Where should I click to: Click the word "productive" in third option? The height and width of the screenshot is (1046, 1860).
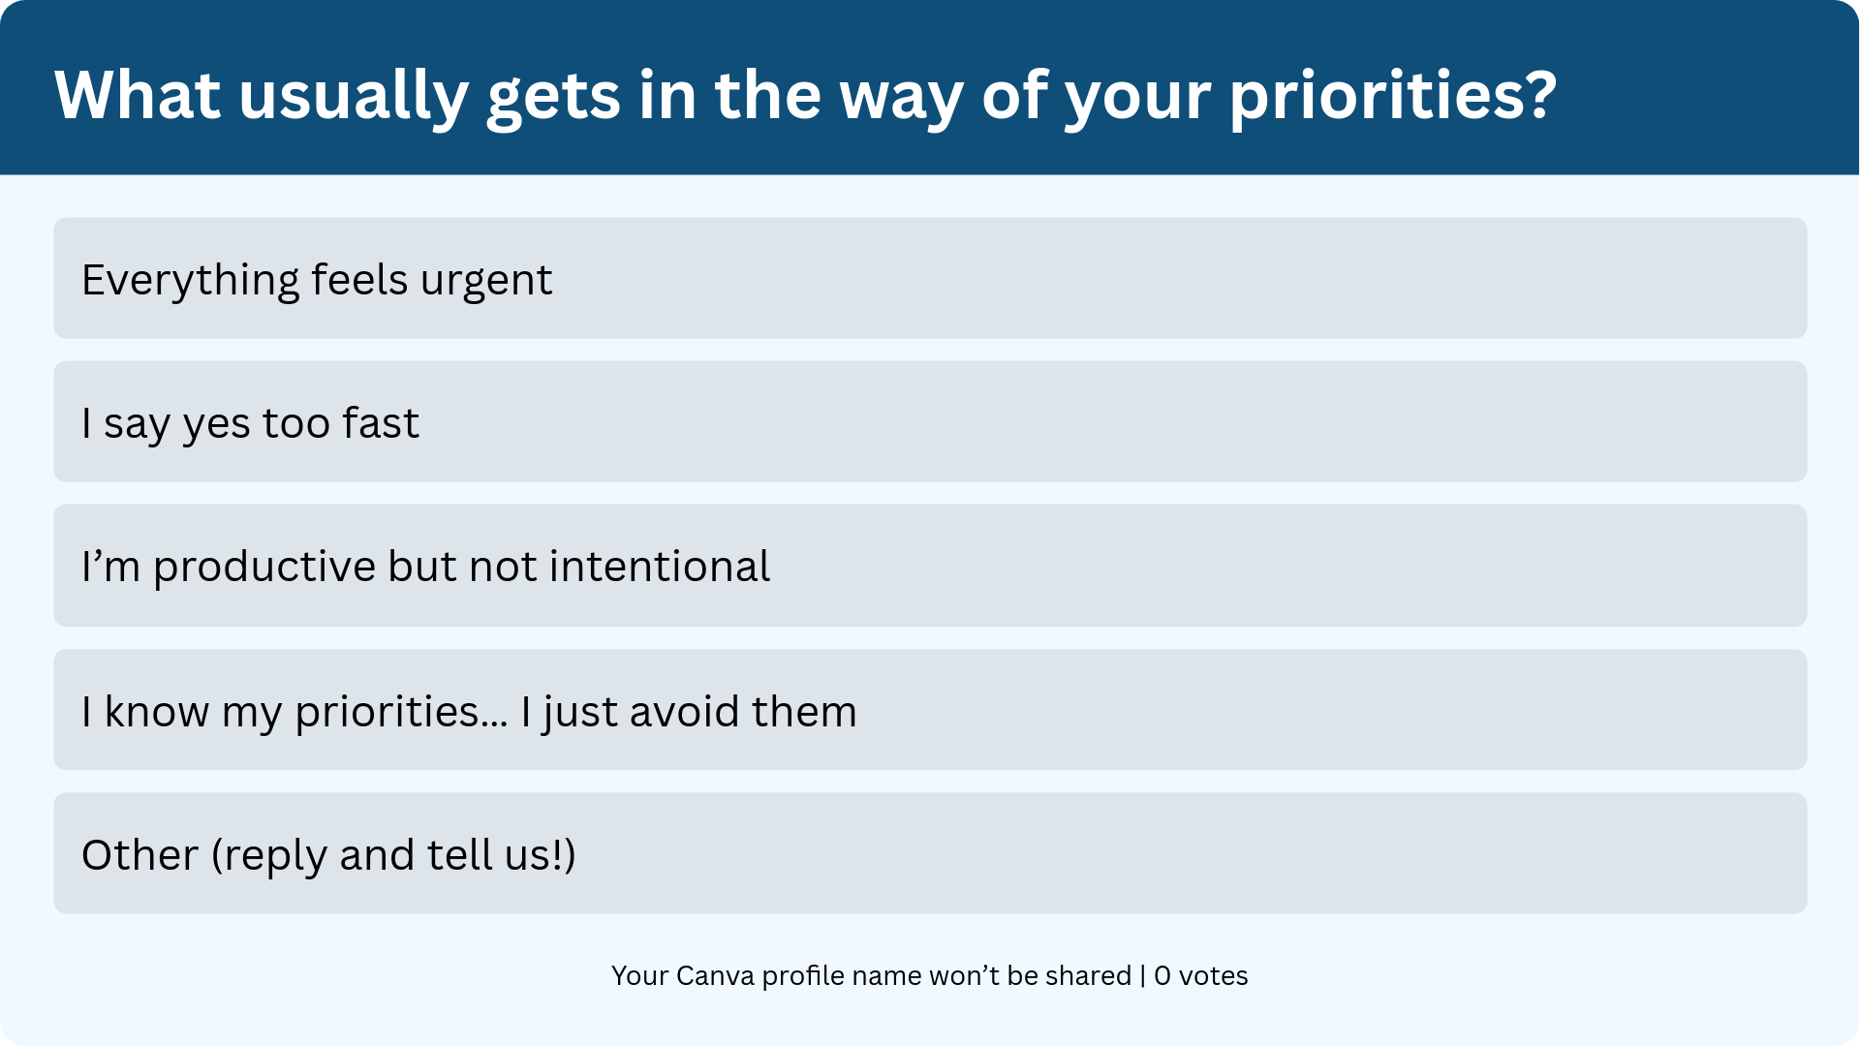(x=264, y=569)
